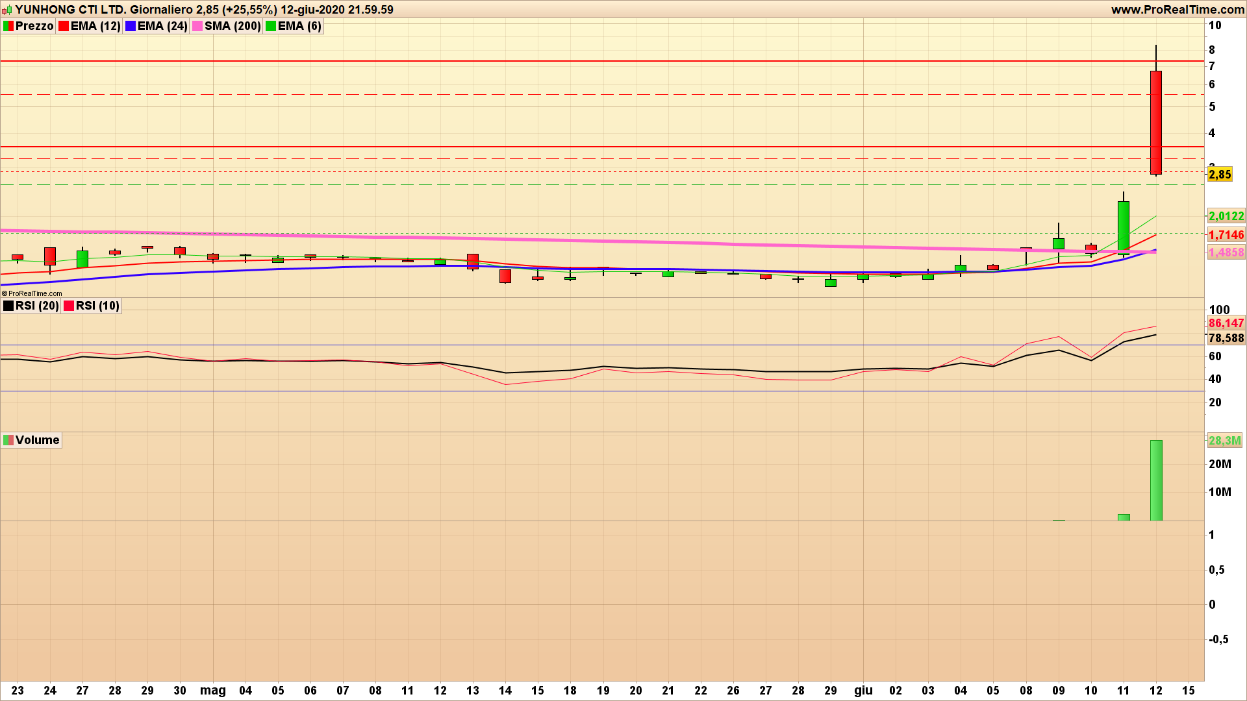This screenshot has height=701, width=1247.
Task: Open the www.ProRealTime.com link
Action: 1178,10
